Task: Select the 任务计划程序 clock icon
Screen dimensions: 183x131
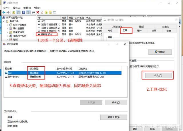Action: coord(11,25)
